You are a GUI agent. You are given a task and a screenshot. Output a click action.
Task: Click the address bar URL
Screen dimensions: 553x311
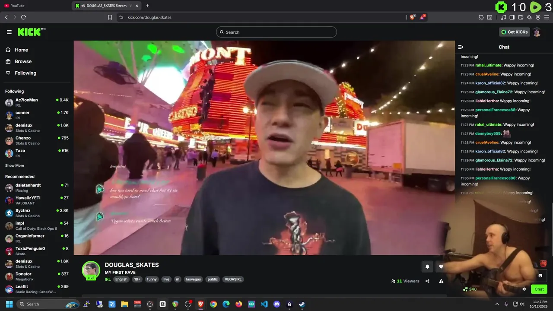(149, 17)
